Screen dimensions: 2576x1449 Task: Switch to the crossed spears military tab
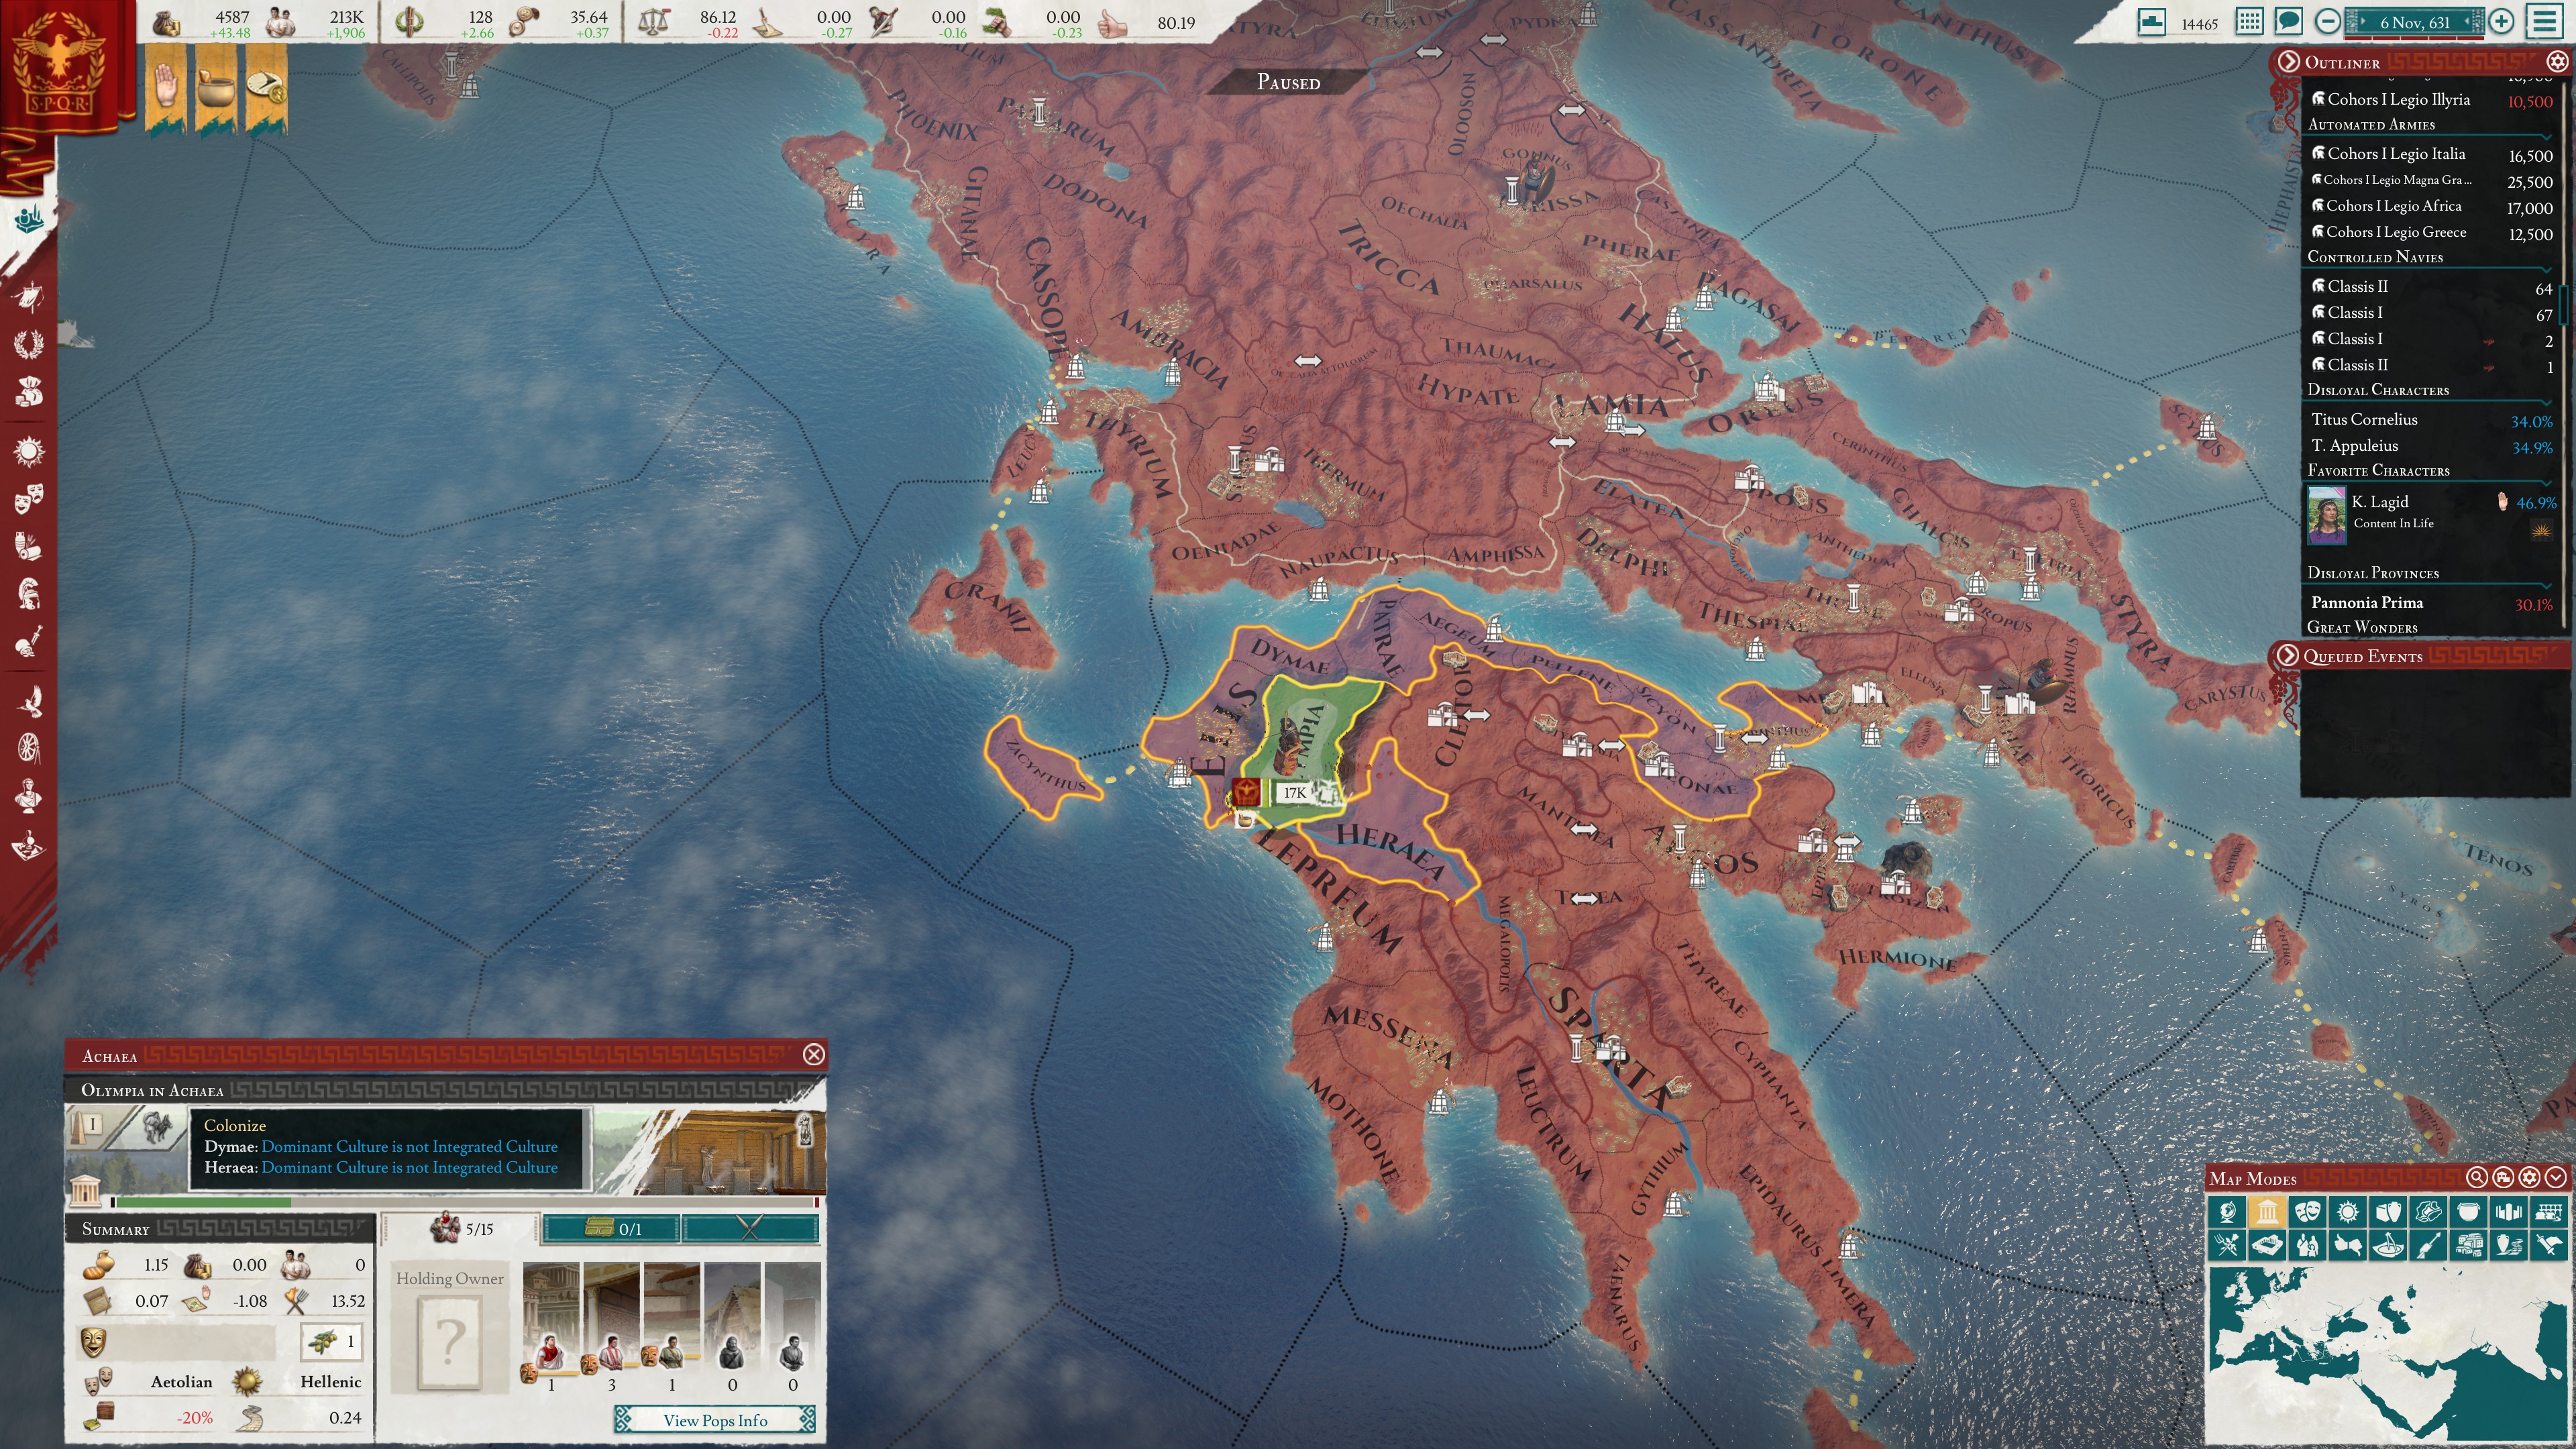coord(751,1229)
